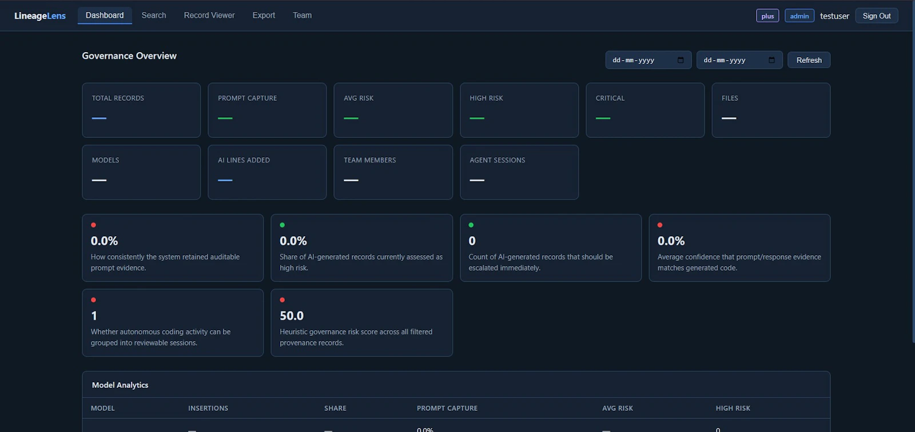Screen dimensions: 915x432
Task: Select the High Risk stat card
Action: click(519, 110)
